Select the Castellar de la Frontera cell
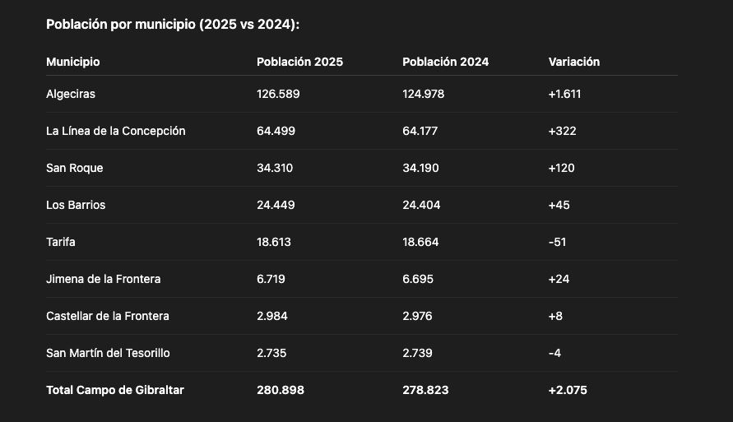Image resolution: width=733 pixels, height=422 pixels. pyautogui.click(x=108, y=316)
